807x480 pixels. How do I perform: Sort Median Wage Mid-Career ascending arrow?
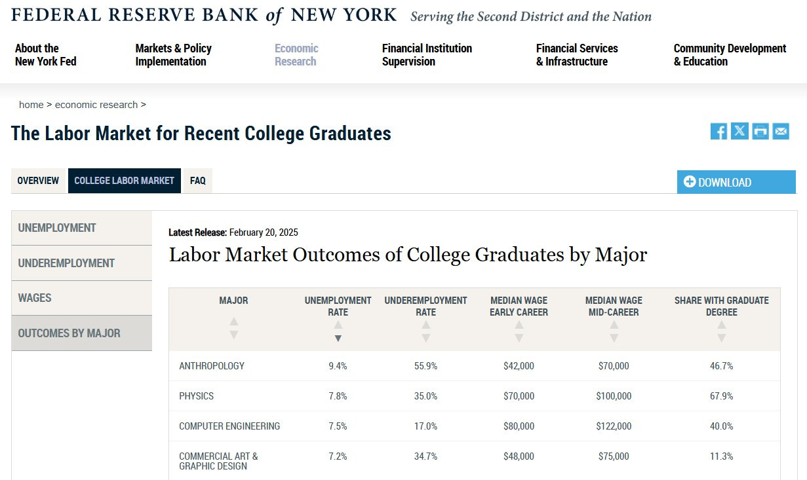[614, 325]
